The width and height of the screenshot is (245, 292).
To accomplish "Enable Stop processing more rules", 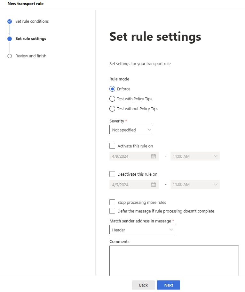I will coord(112,202).
